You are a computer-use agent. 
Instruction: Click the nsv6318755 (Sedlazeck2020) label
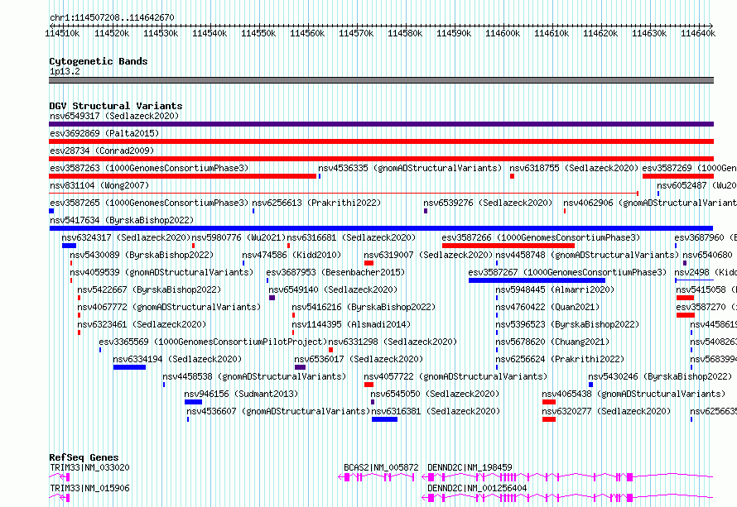(x=574, y=168)
